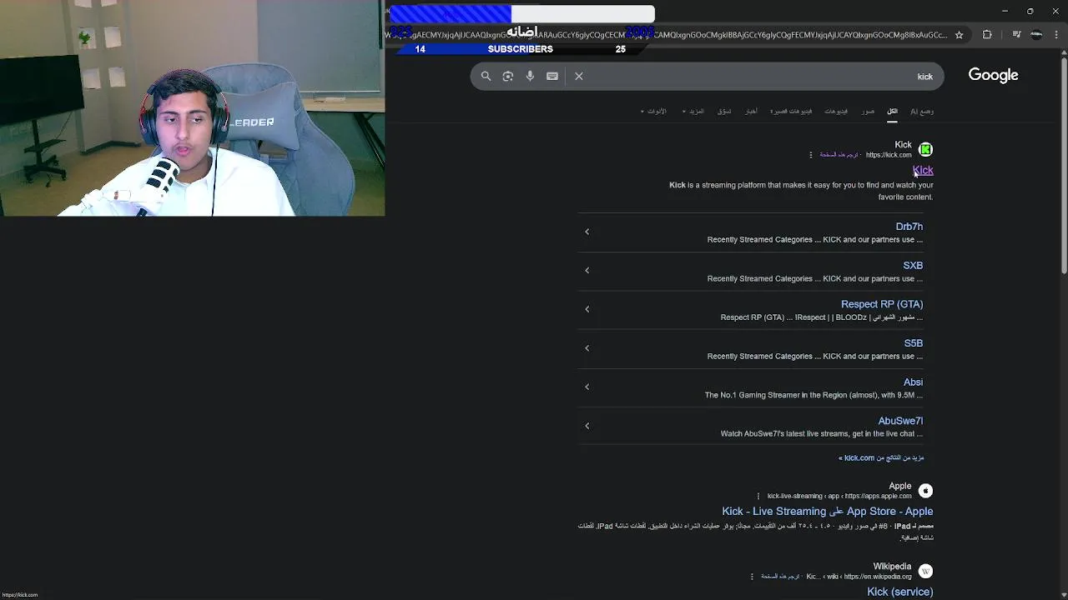Switch to the فيديوهات (Videos) tab
The image size is (1068, 600).
836,111
